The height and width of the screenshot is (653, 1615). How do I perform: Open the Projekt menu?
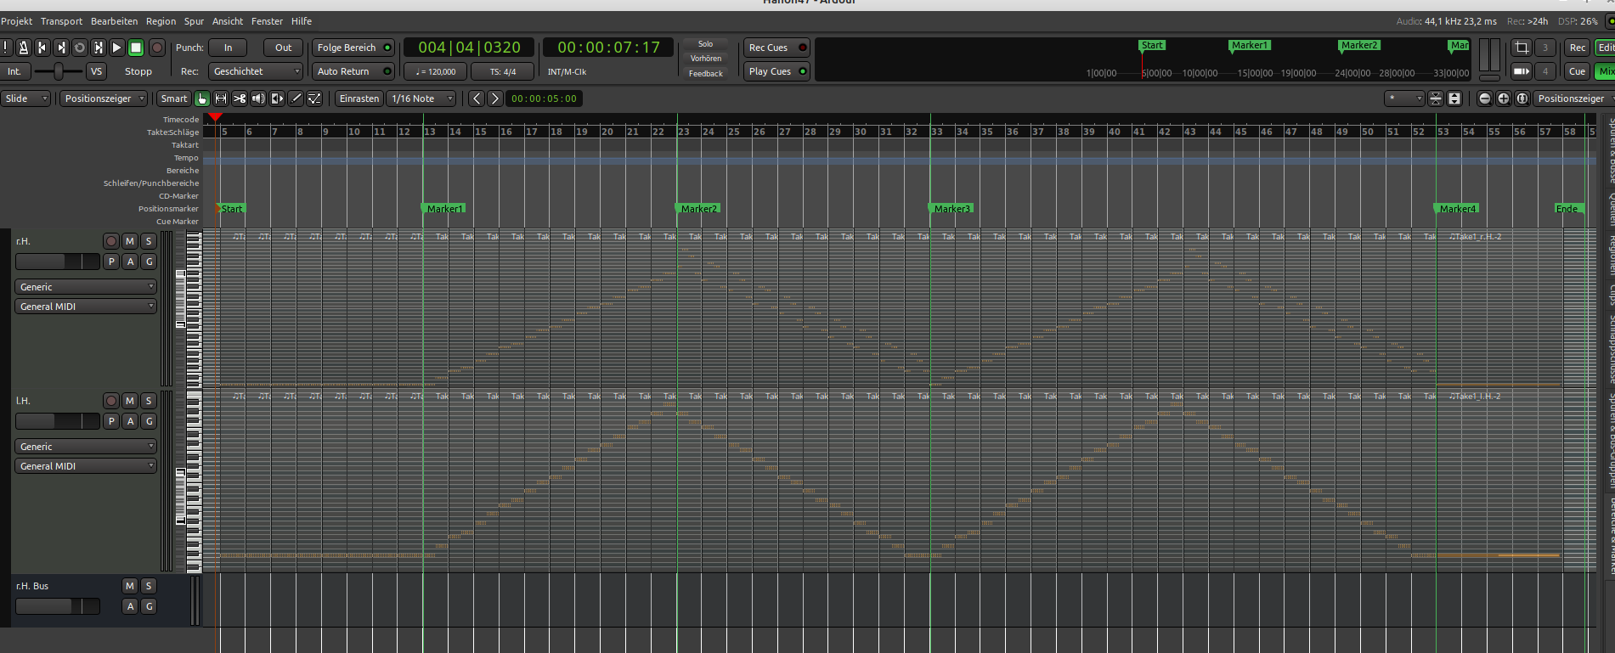pyautogui.click(x=16, y=21)
